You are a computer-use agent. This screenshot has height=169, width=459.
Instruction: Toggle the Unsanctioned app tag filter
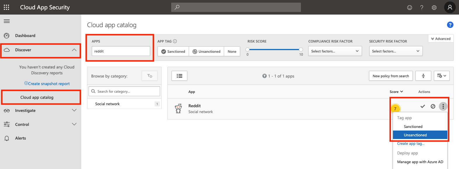click(x=206, y=52)
